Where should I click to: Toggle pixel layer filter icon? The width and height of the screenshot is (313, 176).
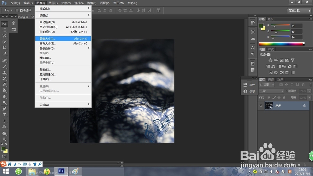281,85
